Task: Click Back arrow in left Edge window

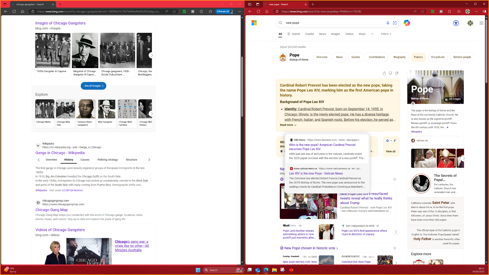Action: 6,11
